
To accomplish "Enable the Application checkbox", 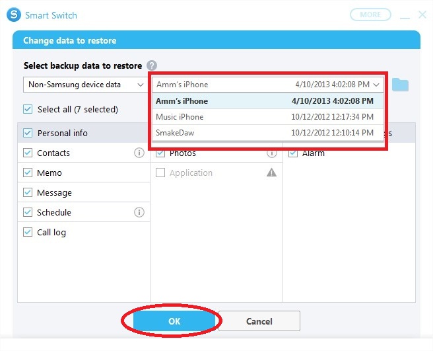I will (x=160, y=173).
